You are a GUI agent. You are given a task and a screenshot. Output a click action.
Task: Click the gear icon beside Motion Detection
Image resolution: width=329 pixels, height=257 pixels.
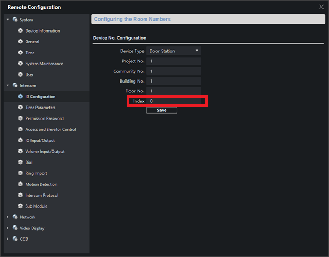pos(21,184)
